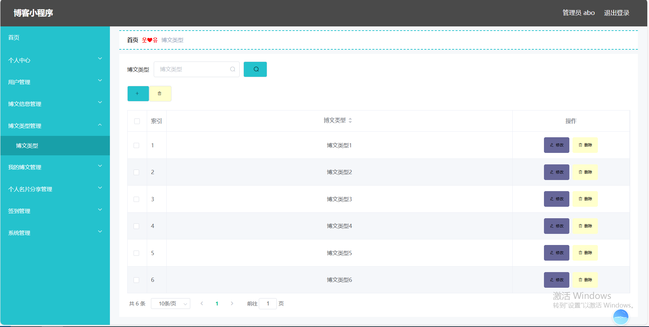
Task: Click the 操作 column header
Action: pyautogui.click(x=571, y=121)
